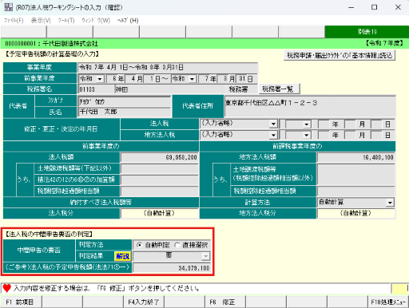Click the 税務署 code field 01103

coord(96,89)
